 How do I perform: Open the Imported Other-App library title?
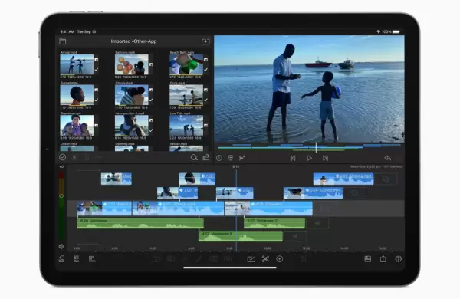pyautogui.click(x=133, y=41)
